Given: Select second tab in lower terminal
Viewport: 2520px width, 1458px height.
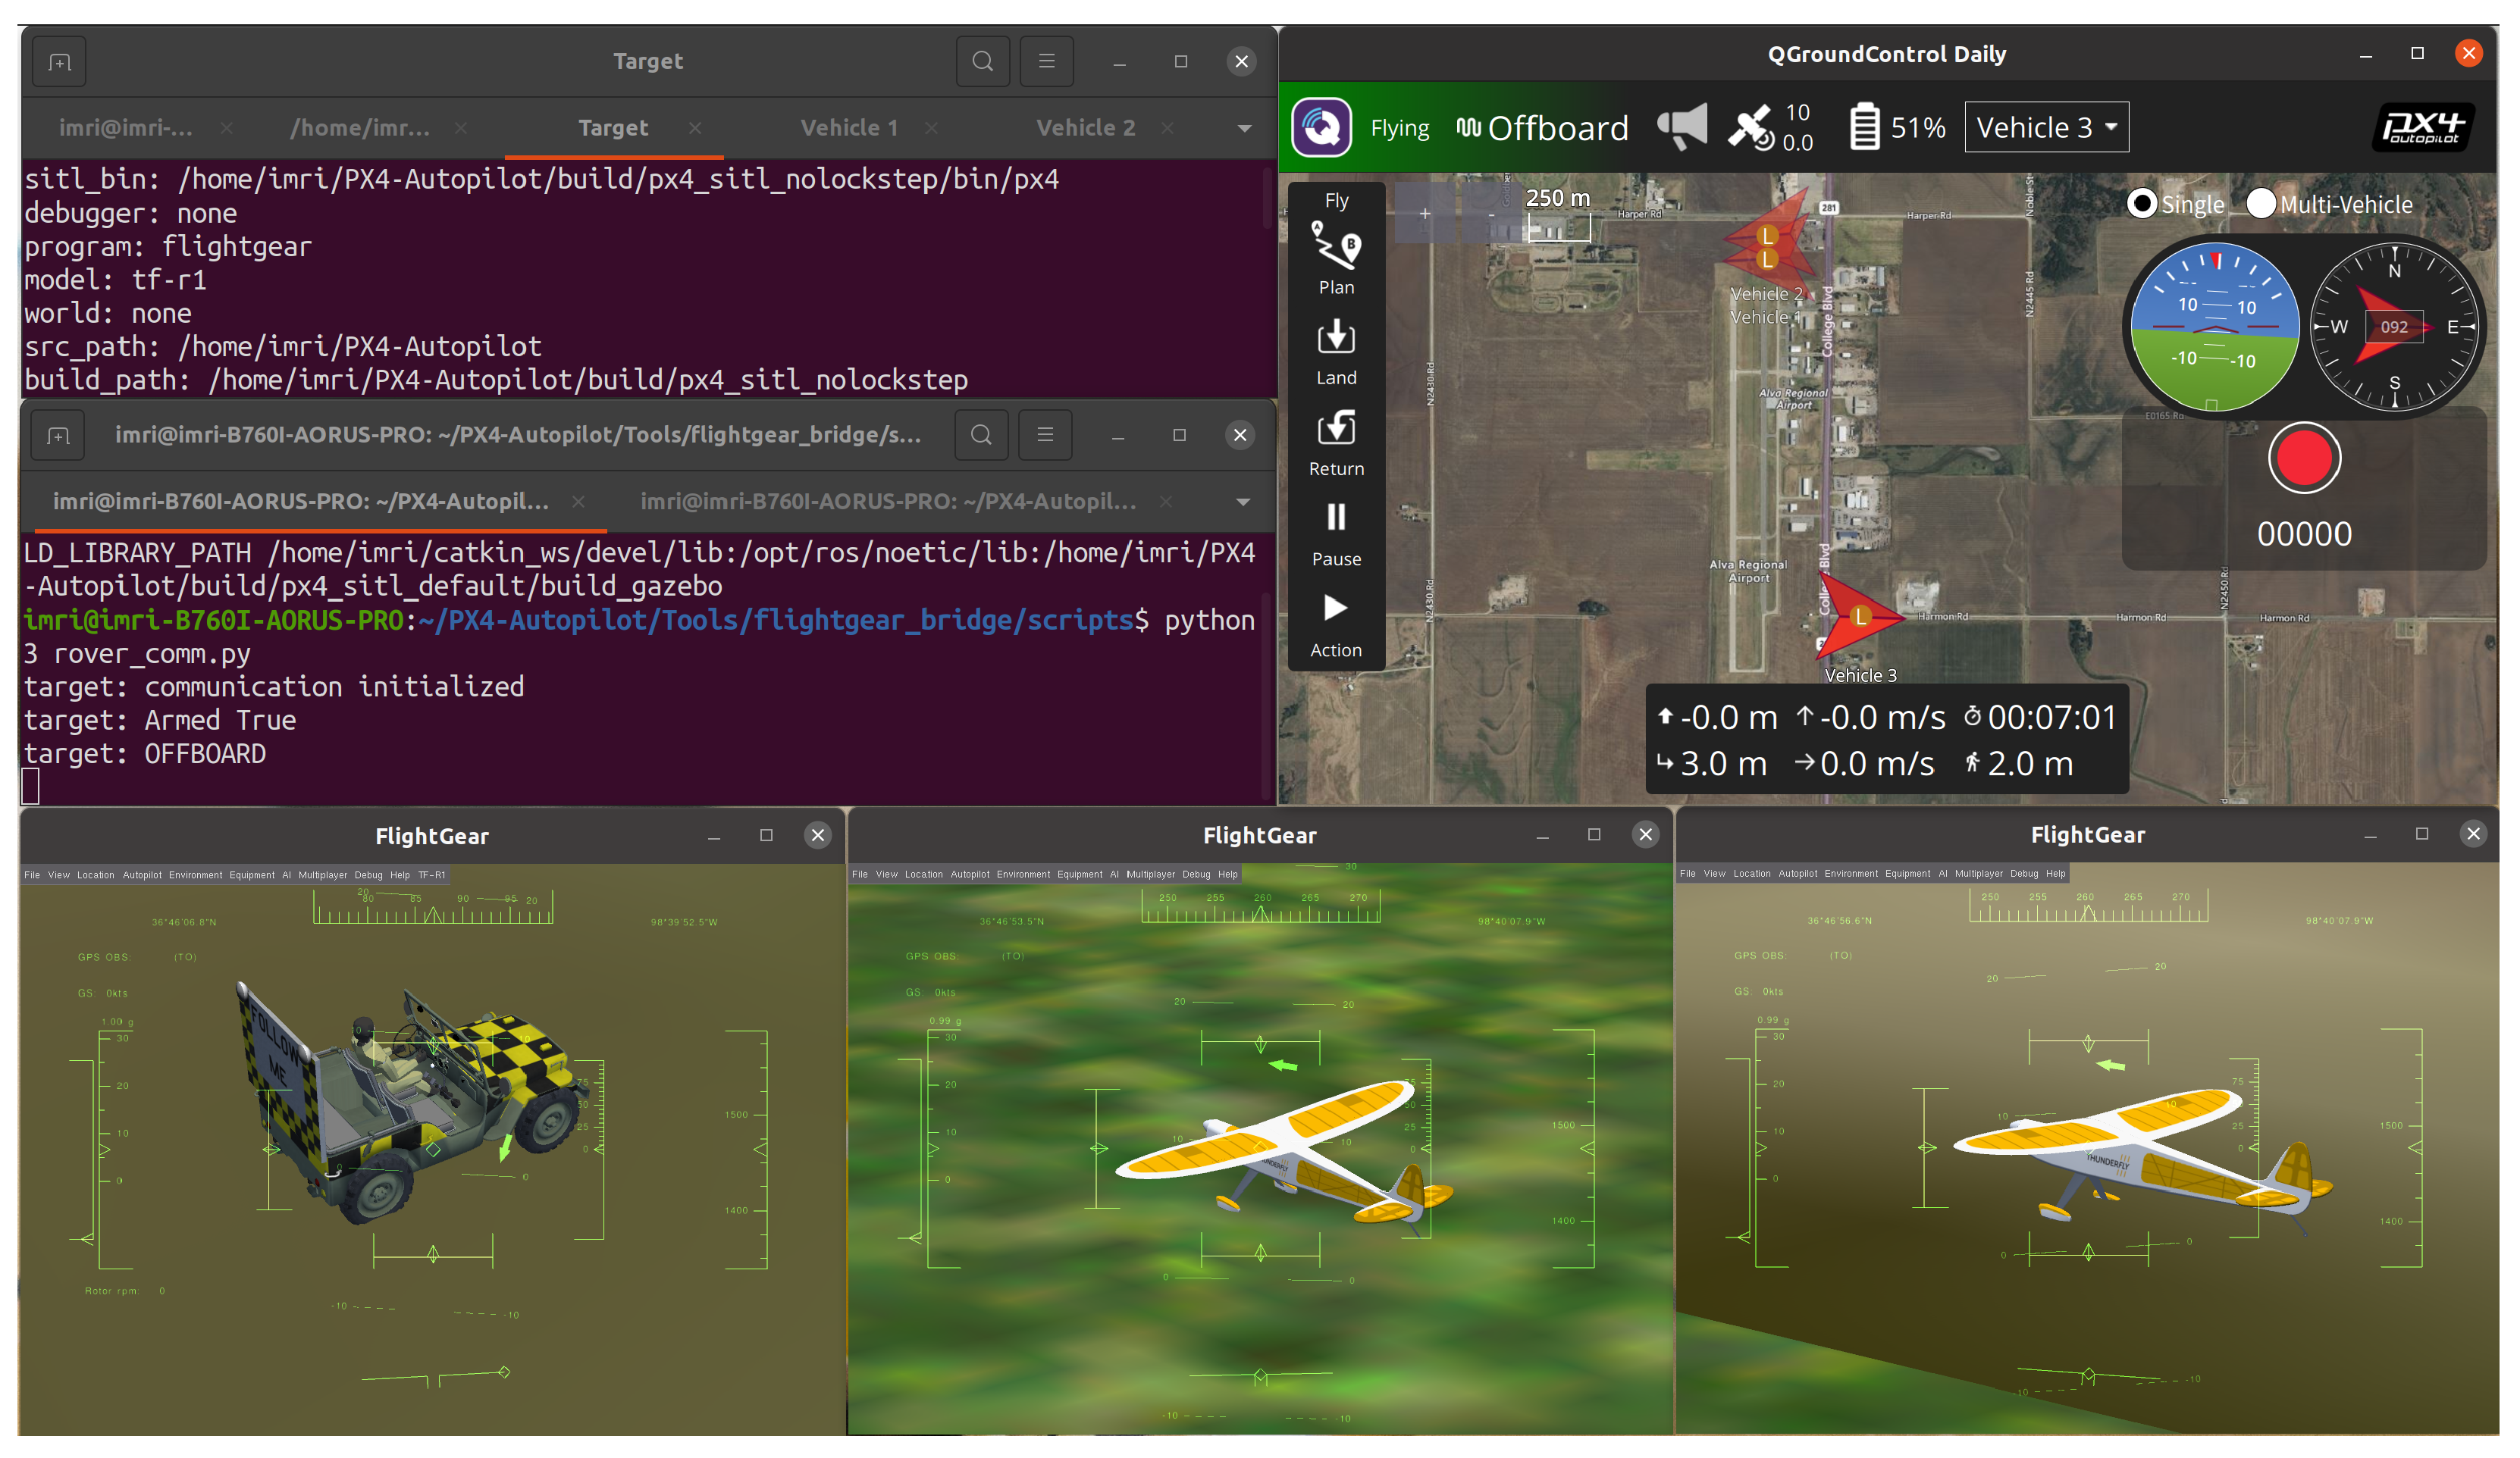Looking at the screenshot, I should tap(888, 502).
